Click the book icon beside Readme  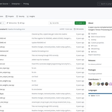(x=89, y=34)
